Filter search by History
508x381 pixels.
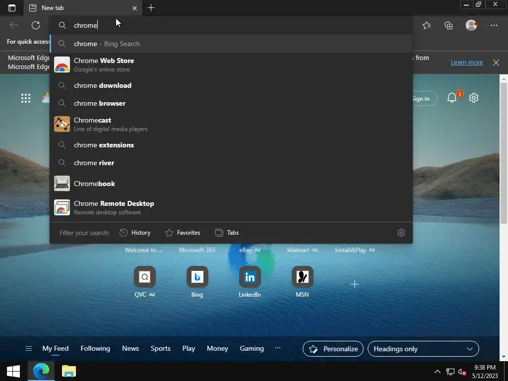[x=135, y=233]
